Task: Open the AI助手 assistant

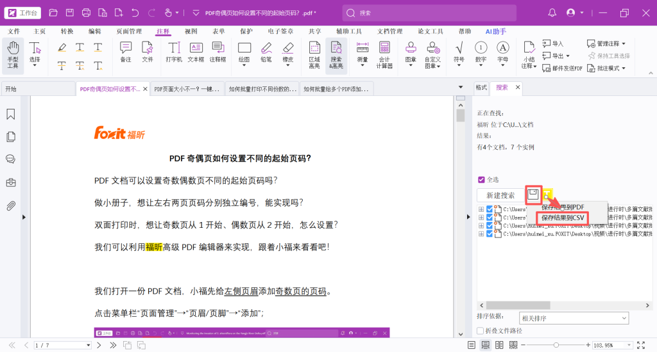Action: point(496,31)
